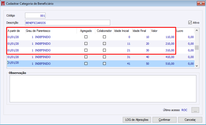
Task: Select the Valor cell 510,00
Action: click(x=170, y=64)
